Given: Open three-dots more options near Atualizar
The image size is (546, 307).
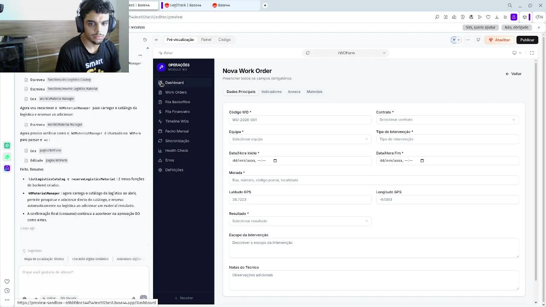Looking at the screenshot, I should coord(468,40).
